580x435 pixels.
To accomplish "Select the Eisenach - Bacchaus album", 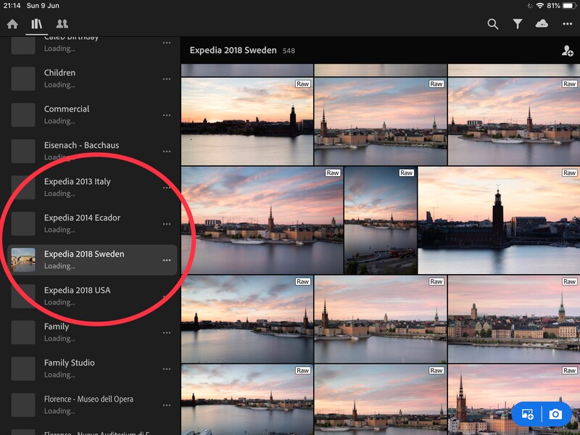I will coord(92,151).
